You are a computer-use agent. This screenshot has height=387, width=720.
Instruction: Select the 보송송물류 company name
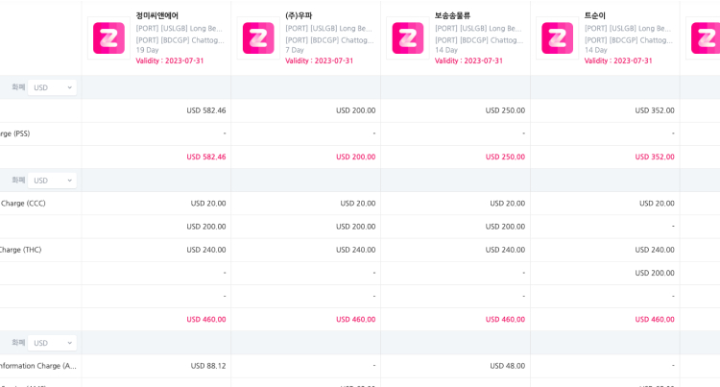point(452,15)
